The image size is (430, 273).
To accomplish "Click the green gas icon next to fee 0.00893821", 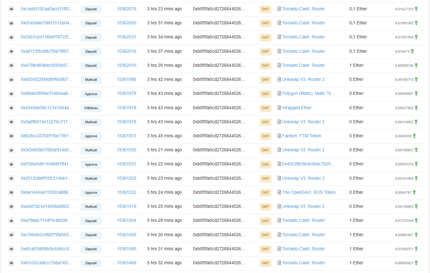I will tap(416, 263).
